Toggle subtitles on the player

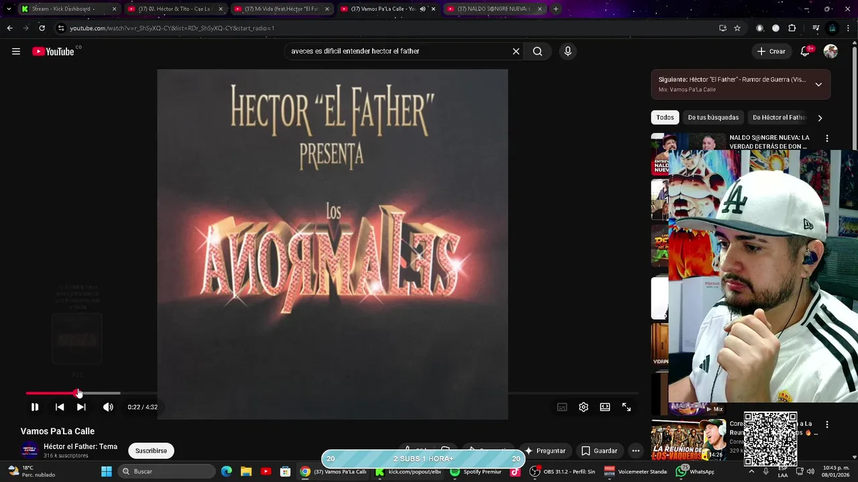[x=562, y=407]
